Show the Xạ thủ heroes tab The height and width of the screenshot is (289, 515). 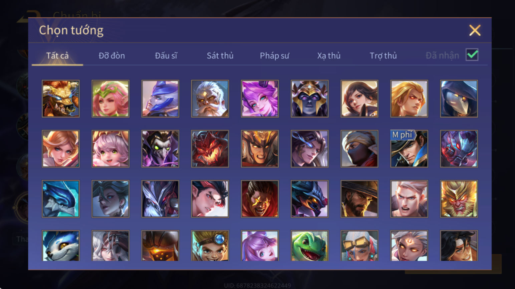click(x=329, y=56)
